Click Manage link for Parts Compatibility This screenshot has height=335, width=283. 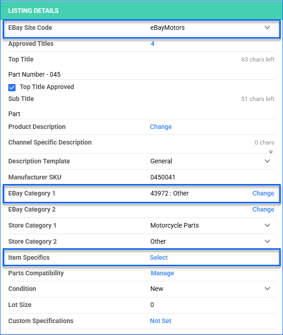(162, 274)
